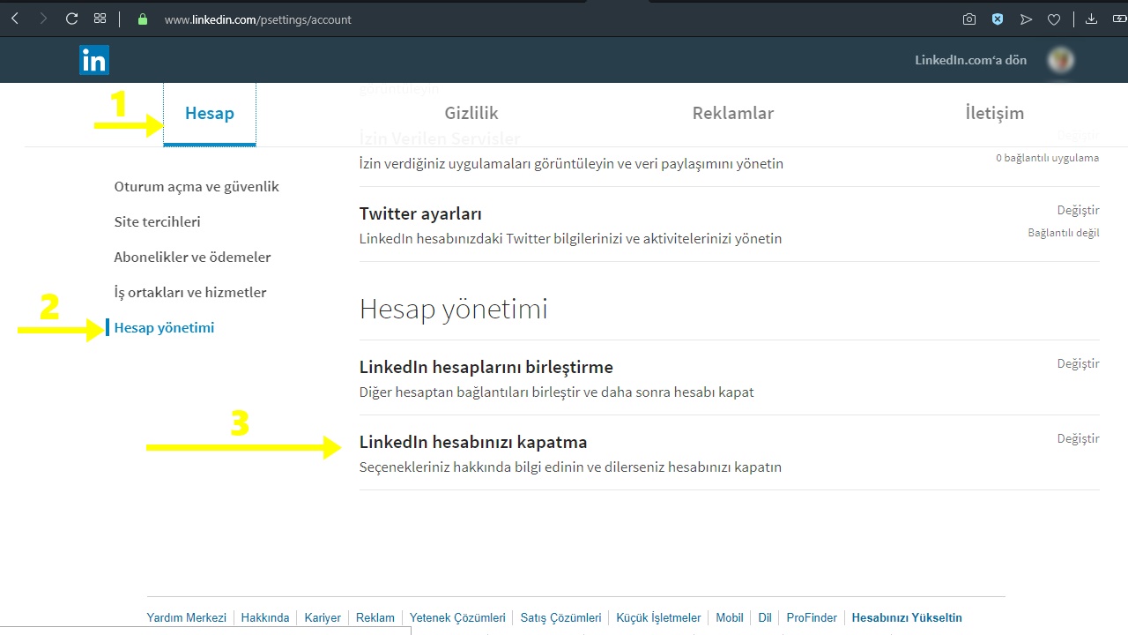Click the LinkedIn logo icon
The width and height of the screenshot is (1128, 635).
94,60
